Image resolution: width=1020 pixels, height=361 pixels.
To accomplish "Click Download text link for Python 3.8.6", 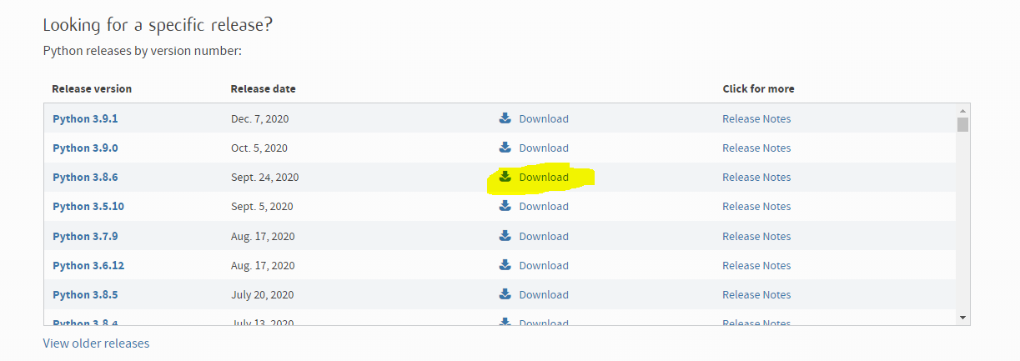I will pyautogui.click(x=544, y=177).
